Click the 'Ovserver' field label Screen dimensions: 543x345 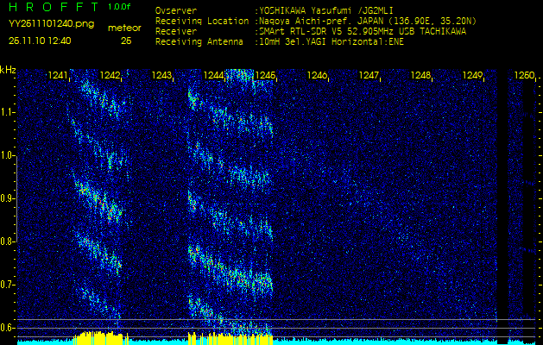coord(176,10)
